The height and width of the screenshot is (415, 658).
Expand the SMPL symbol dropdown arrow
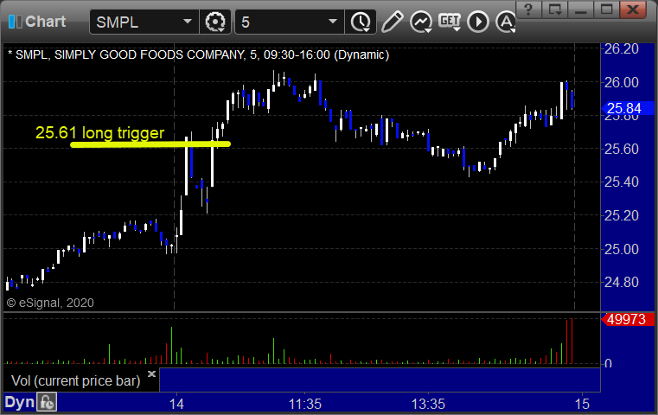pos(187,22)
